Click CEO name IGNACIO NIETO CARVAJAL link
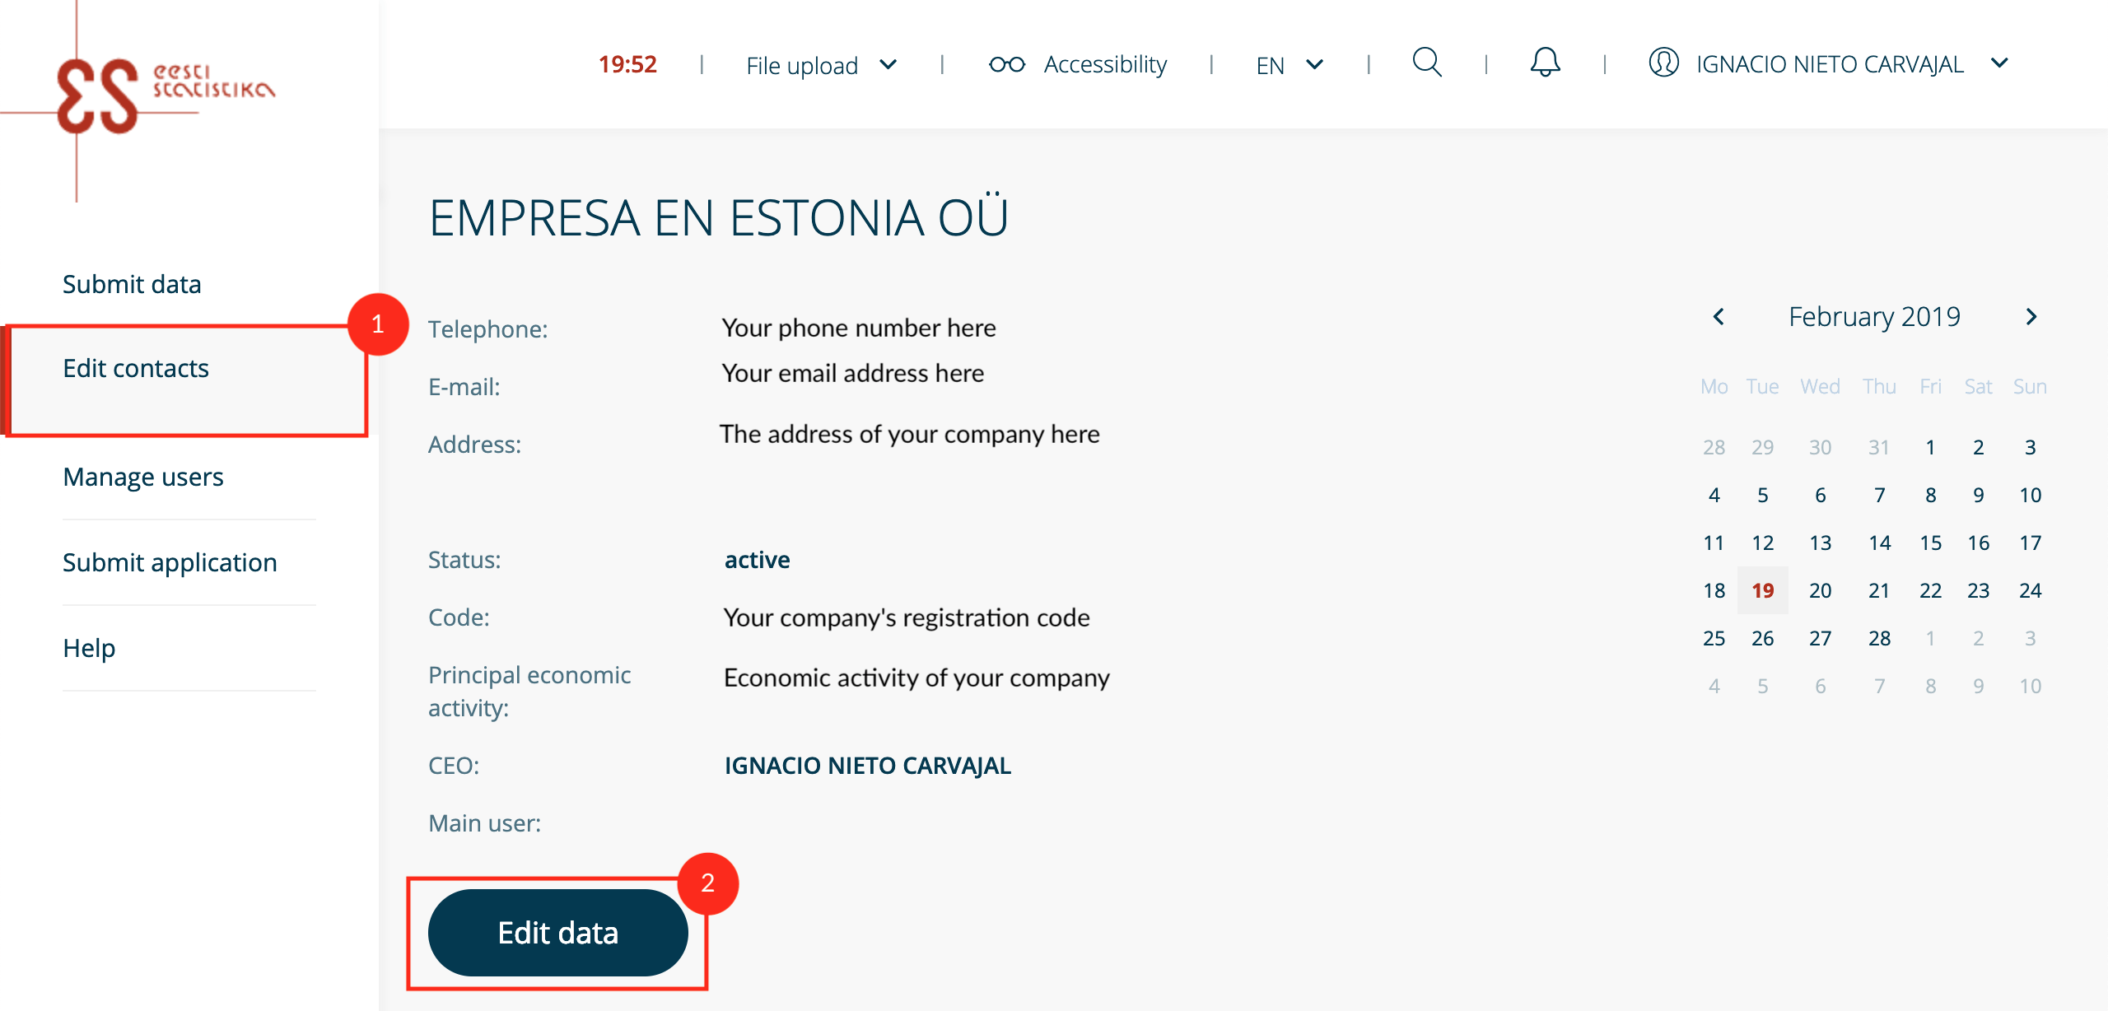The width and height of the screenshot is (2108, 1011). pos(867,766)
